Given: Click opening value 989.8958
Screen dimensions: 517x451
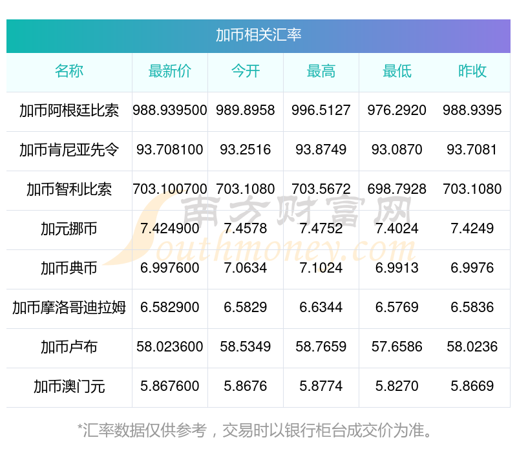Looking at the screenshot, I should [246, 110].
